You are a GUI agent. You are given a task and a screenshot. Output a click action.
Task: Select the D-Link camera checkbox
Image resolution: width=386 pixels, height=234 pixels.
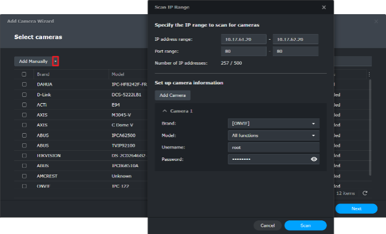(24, 95)
